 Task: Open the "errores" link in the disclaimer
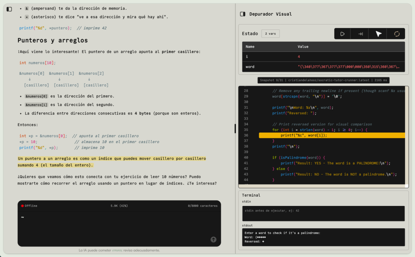pos(117,250)
